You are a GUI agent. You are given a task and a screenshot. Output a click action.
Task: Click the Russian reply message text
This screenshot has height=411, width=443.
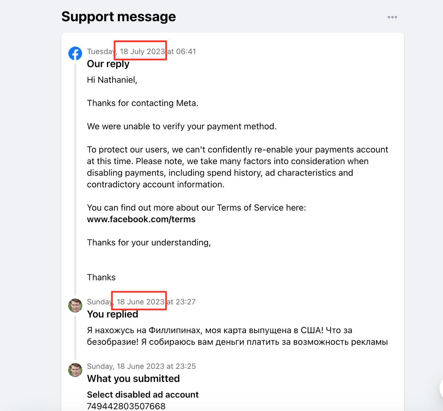(x=237, y=336)
